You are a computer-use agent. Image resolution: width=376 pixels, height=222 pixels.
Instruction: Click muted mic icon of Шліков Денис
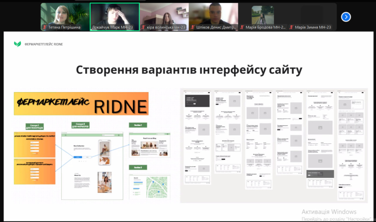pos(193,28)
